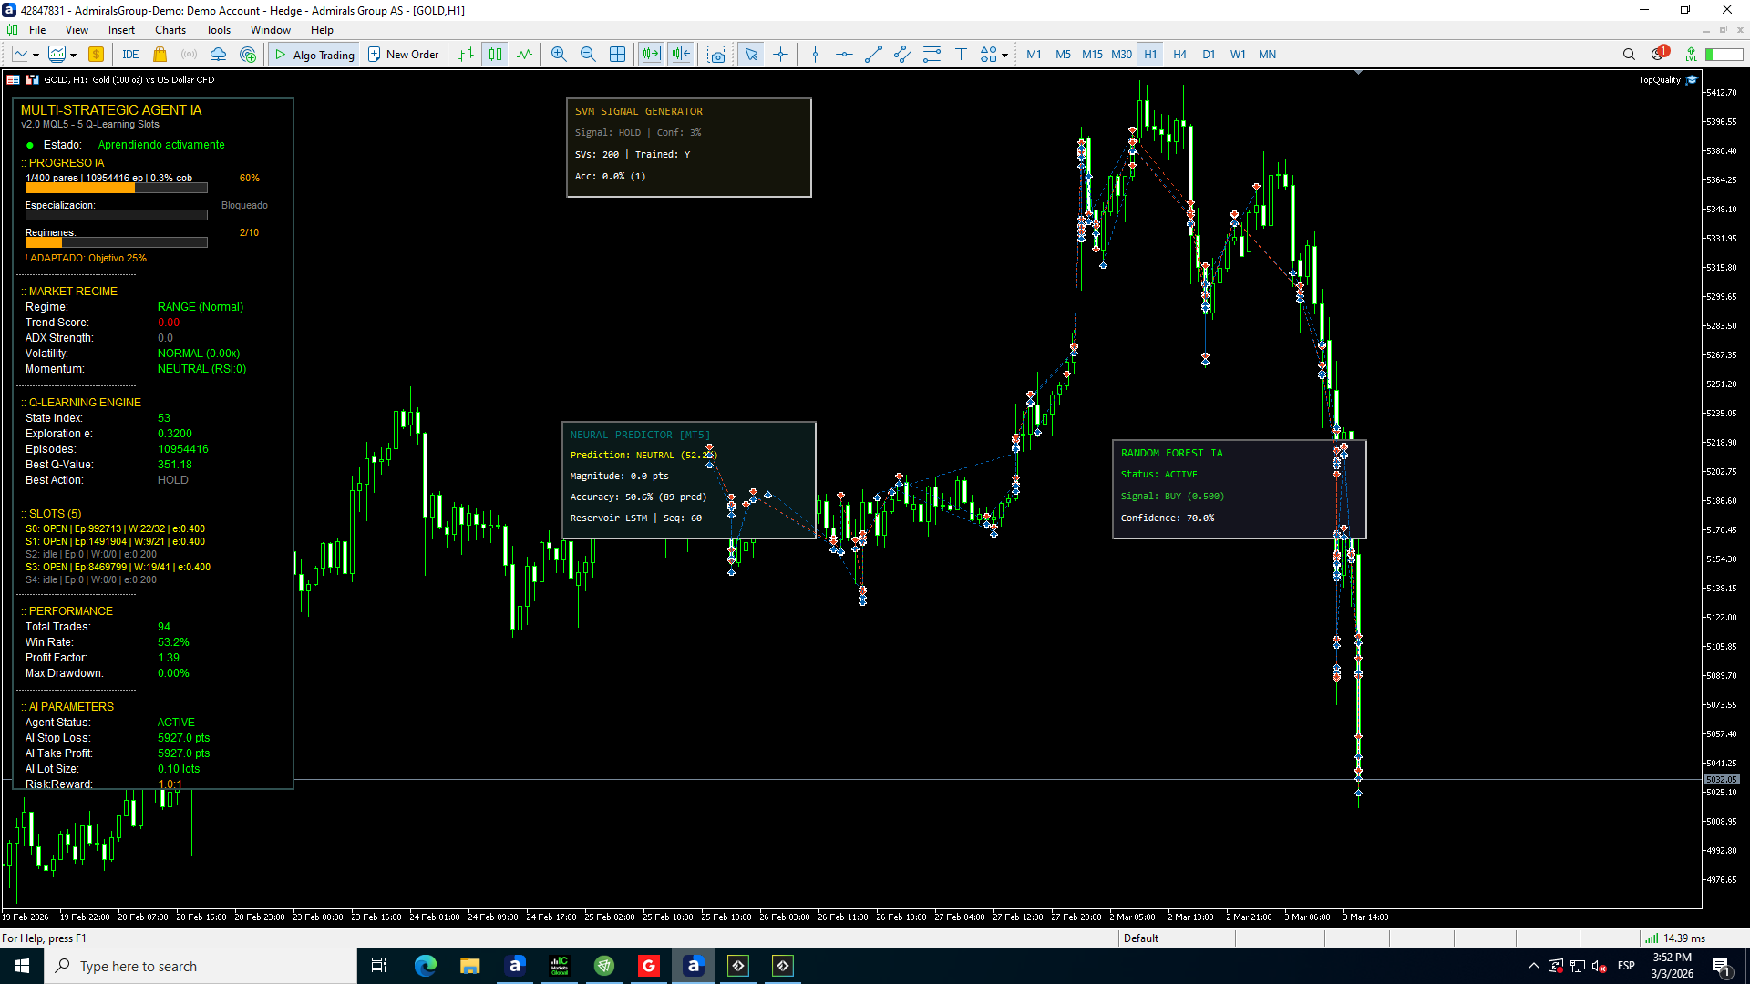Click the zoom in magnifier icon
The image size is (1750, 984).
point(559,55)
